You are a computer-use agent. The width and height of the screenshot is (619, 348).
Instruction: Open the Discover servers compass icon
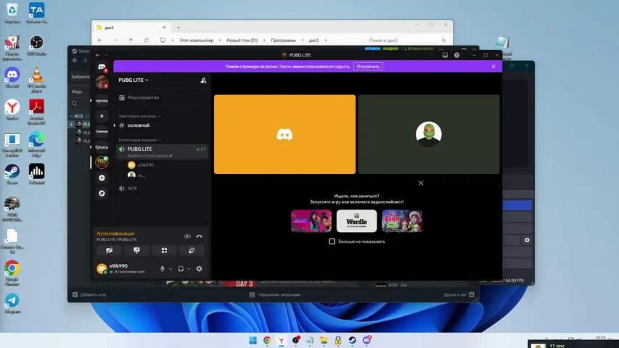point(102,194)
